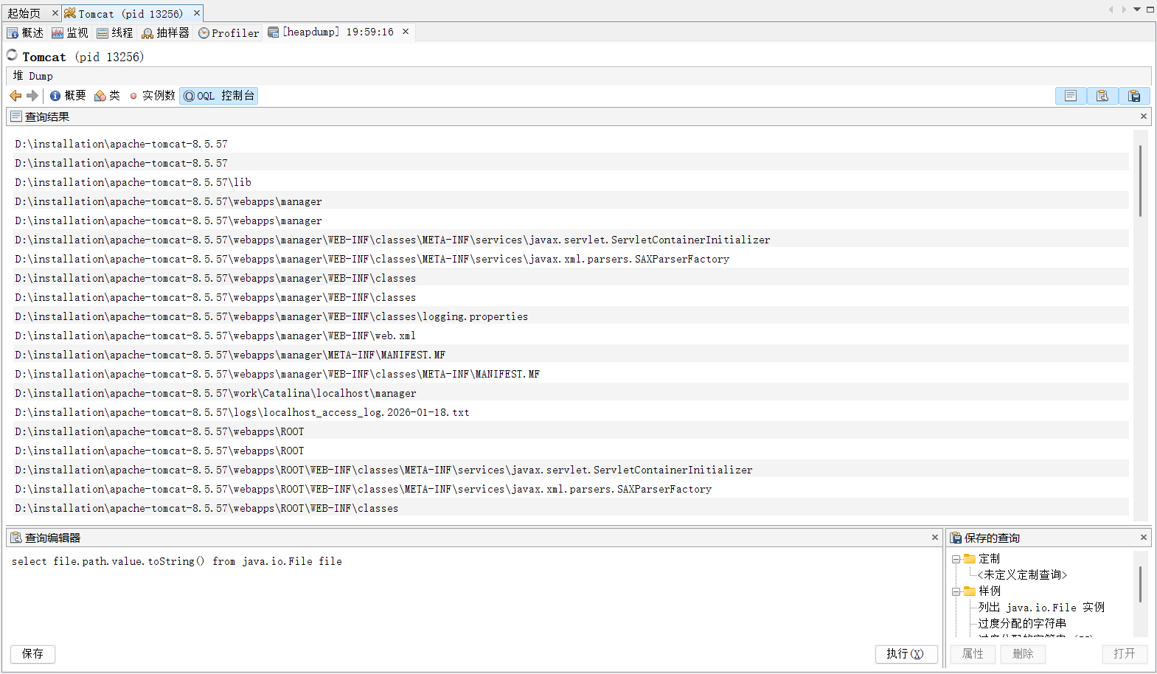Select the work\Catalina\localhost\manager row
The height and width of the screenshot is (674, 1157).
point(571,393)
